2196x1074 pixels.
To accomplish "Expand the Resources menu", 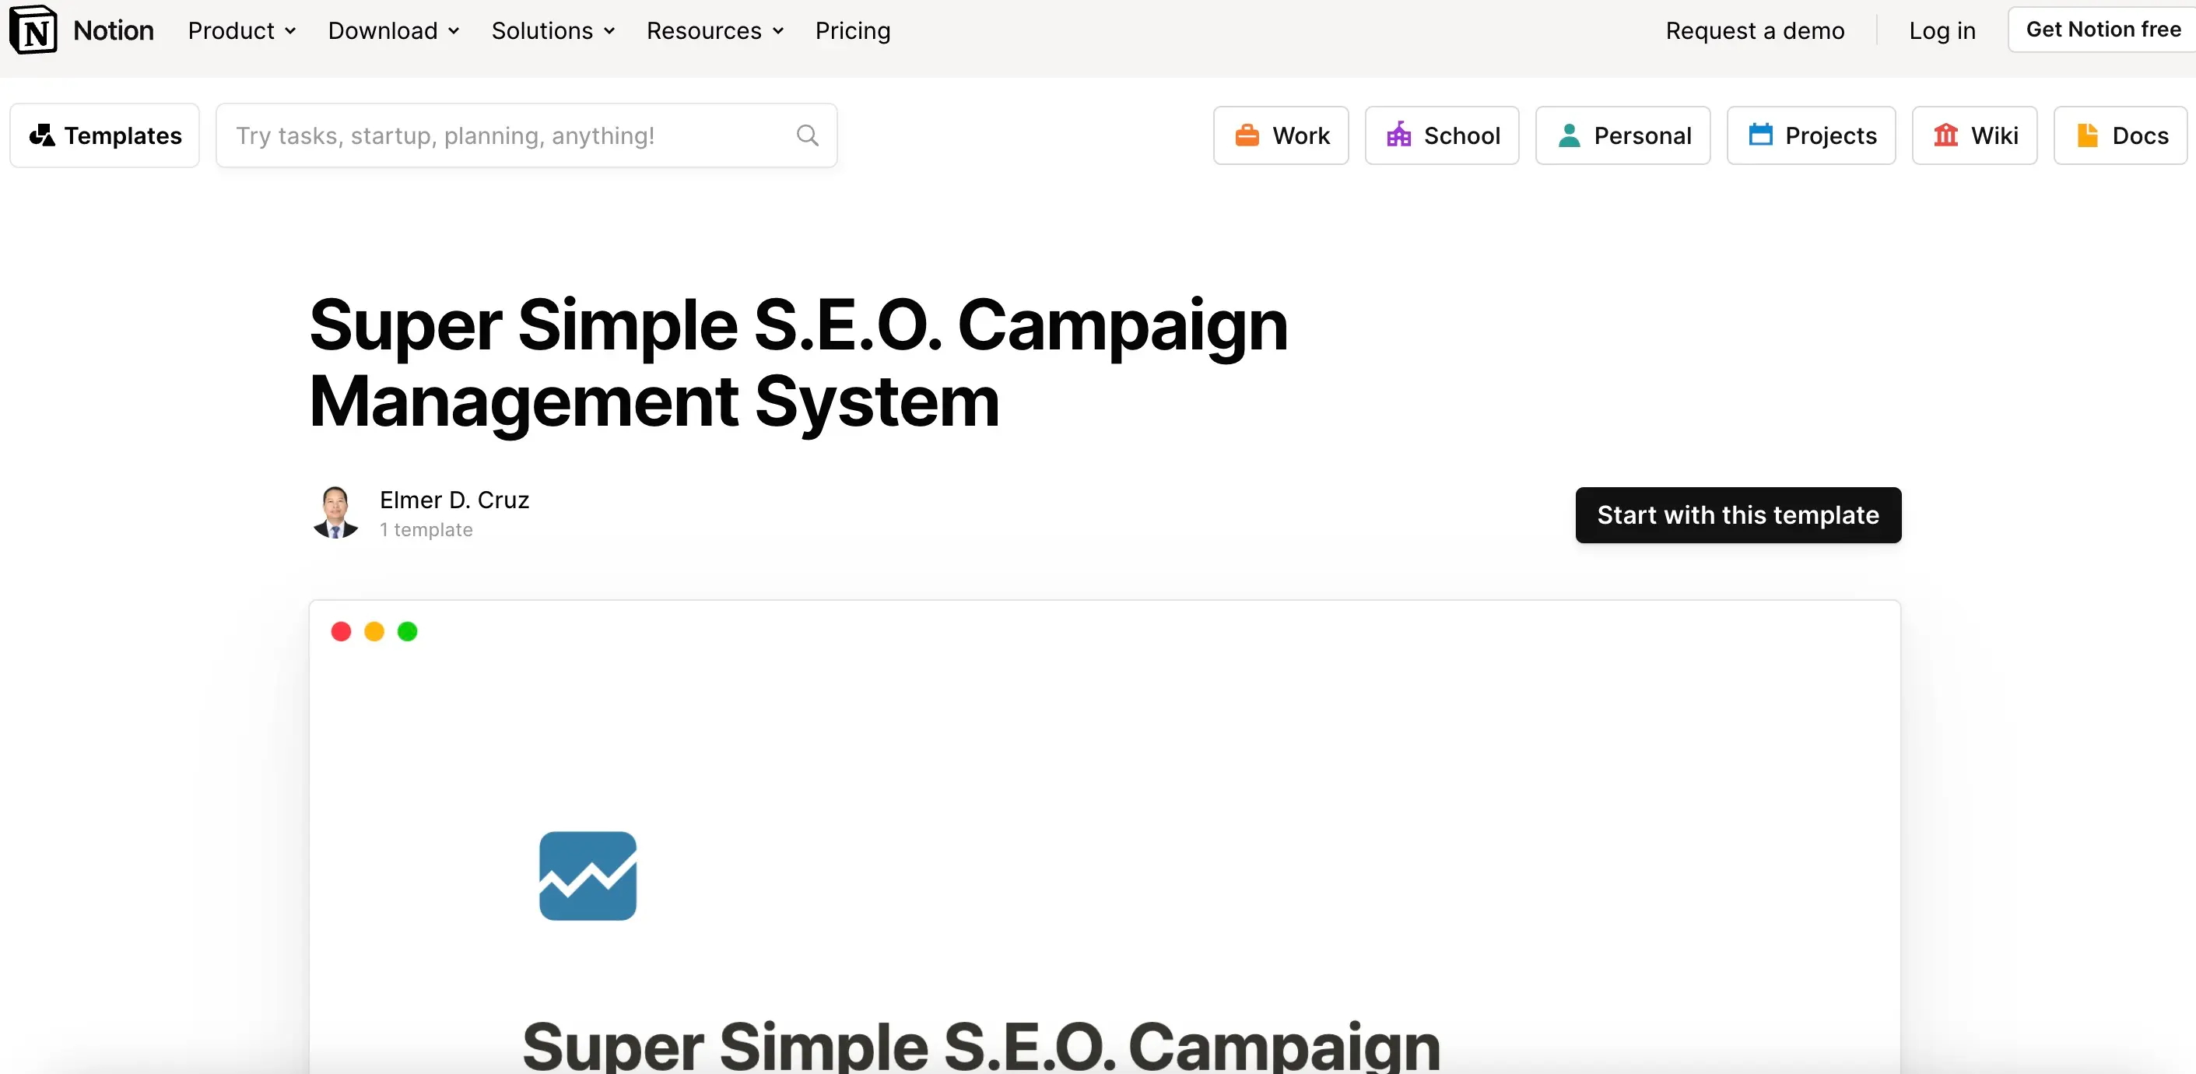I will (x=714, y=30).
